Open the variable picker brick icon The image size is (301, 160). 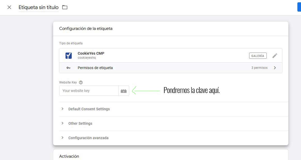click(x=124, y=91)
